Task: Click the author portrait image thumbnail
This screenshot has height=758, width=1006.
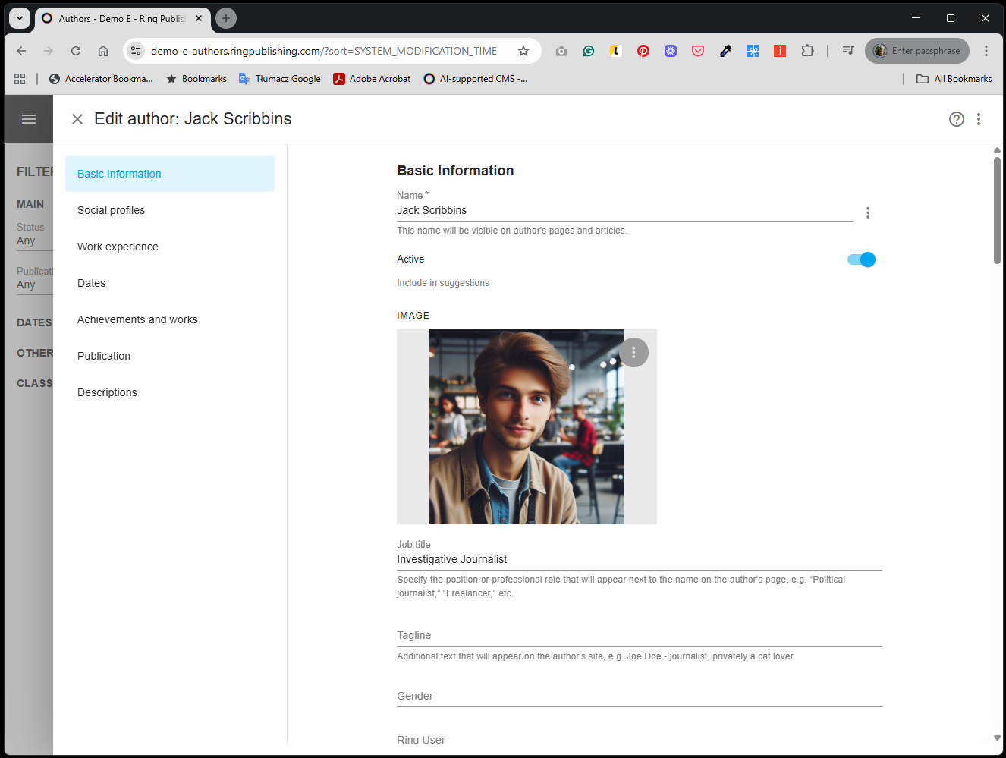Action: [x=526, y=426]
